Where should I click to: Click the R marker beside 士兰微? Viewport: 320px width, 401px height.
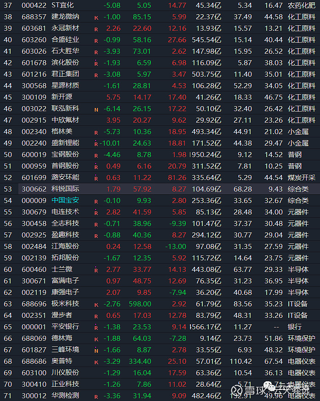pos(96,270)
